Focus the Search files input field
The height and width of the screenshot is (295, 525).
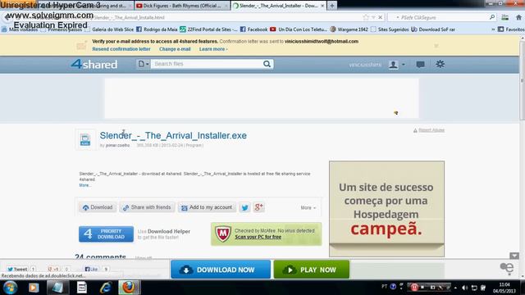(206, 64)
